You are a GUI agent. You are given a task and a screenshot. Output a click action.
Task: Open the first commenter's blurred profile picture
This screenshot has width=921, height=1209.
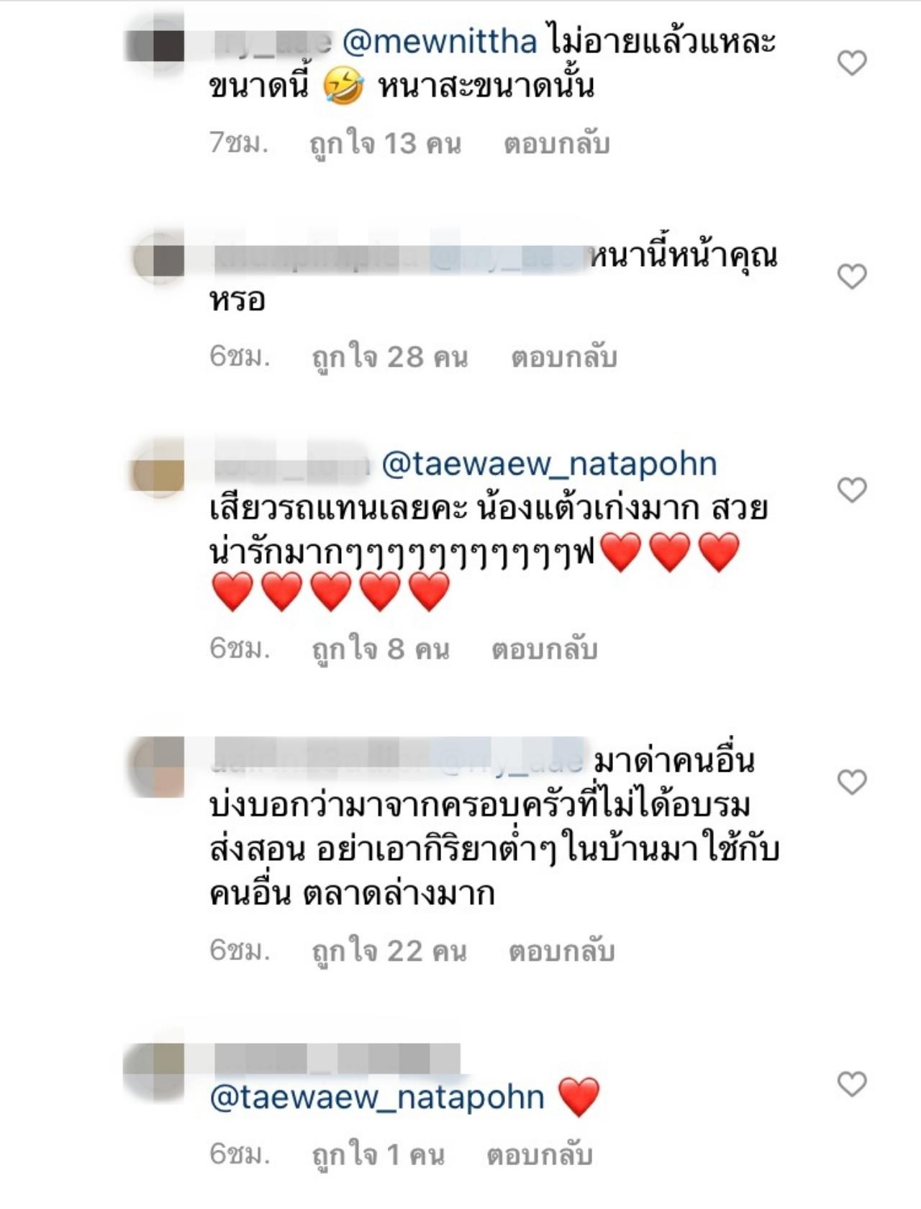point(155,45)
